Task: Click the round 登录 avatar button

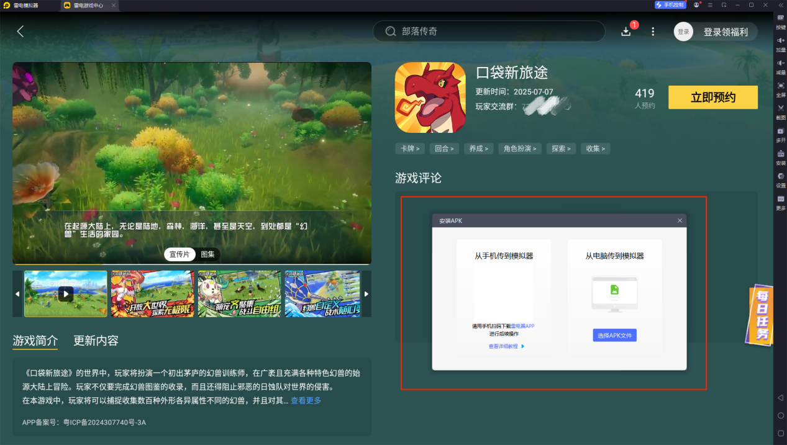Action: 683,32
